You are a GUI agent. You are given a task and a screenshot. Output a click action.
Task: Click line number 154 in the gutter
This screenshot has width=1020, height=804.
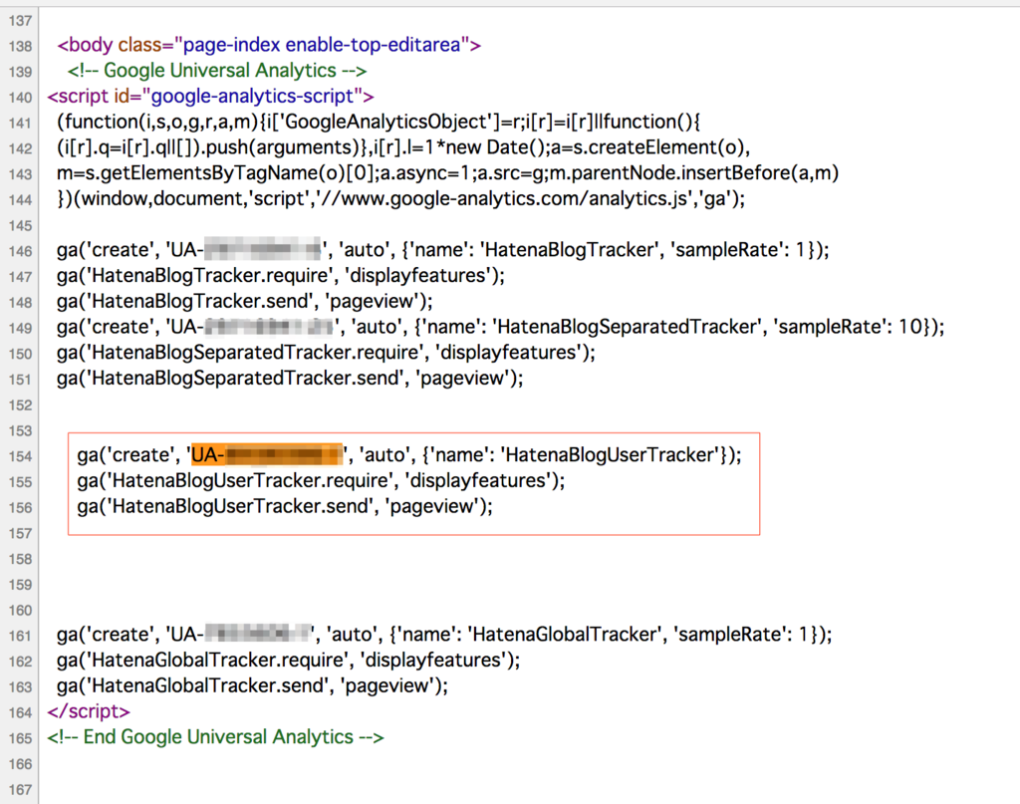click(x=20, y=456)
